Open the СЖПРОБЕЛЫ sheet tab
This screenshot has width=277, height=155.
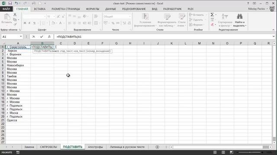(48, 147)
